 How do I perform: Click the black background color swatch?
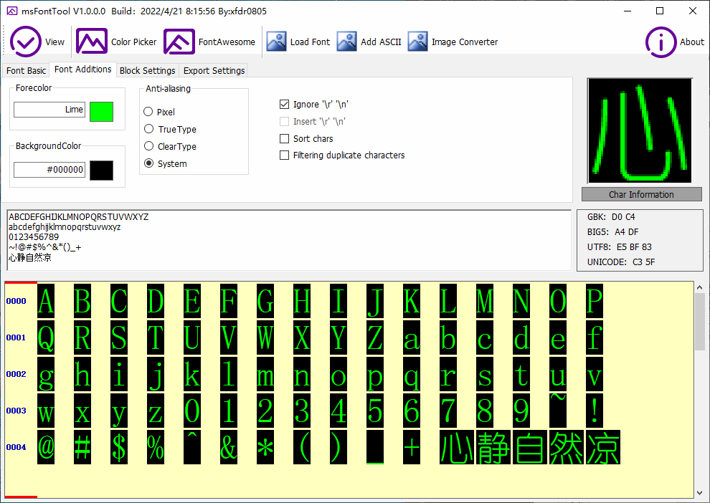point(101,170)
